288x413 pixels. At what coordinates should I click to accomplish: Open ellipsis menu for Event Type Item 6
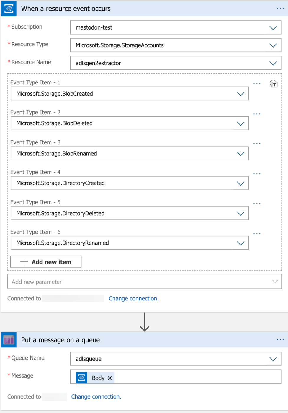point(257,234)
